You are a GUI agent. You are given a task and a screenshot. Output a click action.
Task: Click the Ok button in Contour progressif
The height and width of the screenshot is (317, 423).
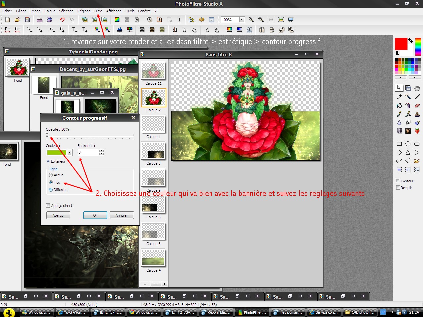[95, 215]
